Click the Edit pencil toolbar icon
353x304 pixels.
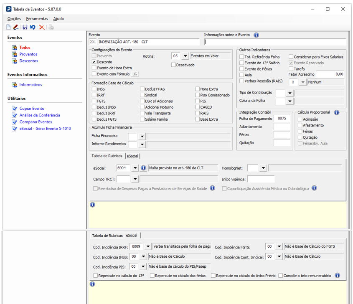[16, 27]
